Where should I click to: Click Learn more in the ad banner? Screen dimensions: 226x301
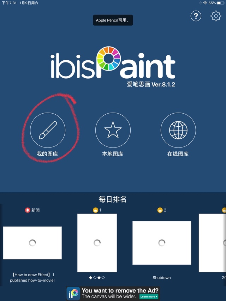(149, 296)
